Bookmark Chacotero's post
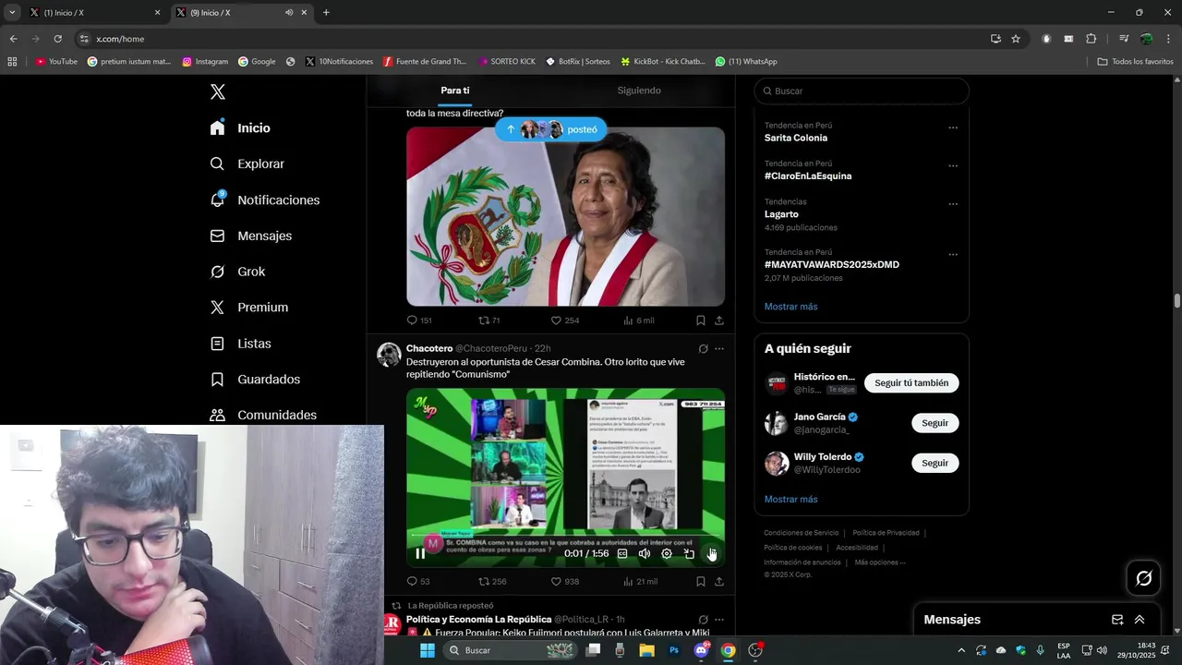Viewport: 1182px width, 665px height. coord(700,582)
